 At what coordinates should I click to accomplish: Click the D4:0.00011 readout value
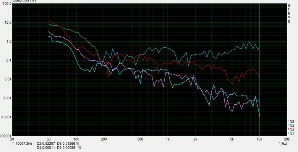(46, 148)
